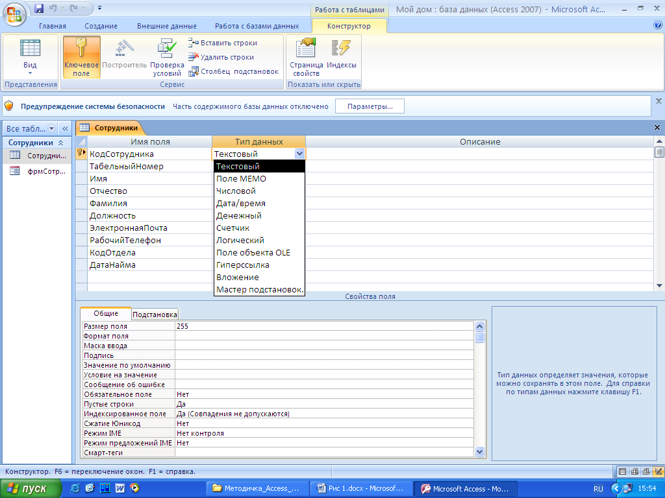665x498 pixels.
Task: Choose Логический data type
Action: (259, 240)
